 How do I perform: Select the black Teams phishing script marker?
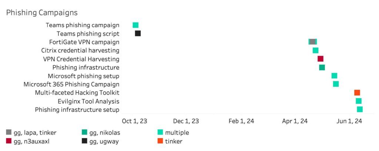tap(138, 34)
